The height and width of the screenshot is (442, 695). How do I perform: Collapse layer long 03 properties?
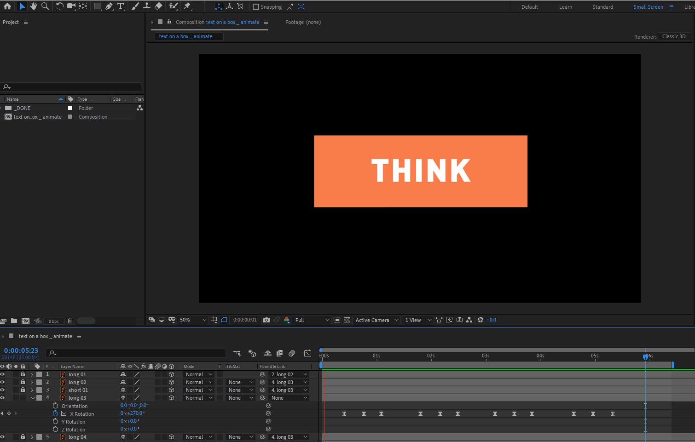(x=33, y=398)
